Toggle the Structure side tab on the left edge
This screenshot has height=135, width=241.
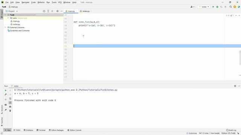2,109
